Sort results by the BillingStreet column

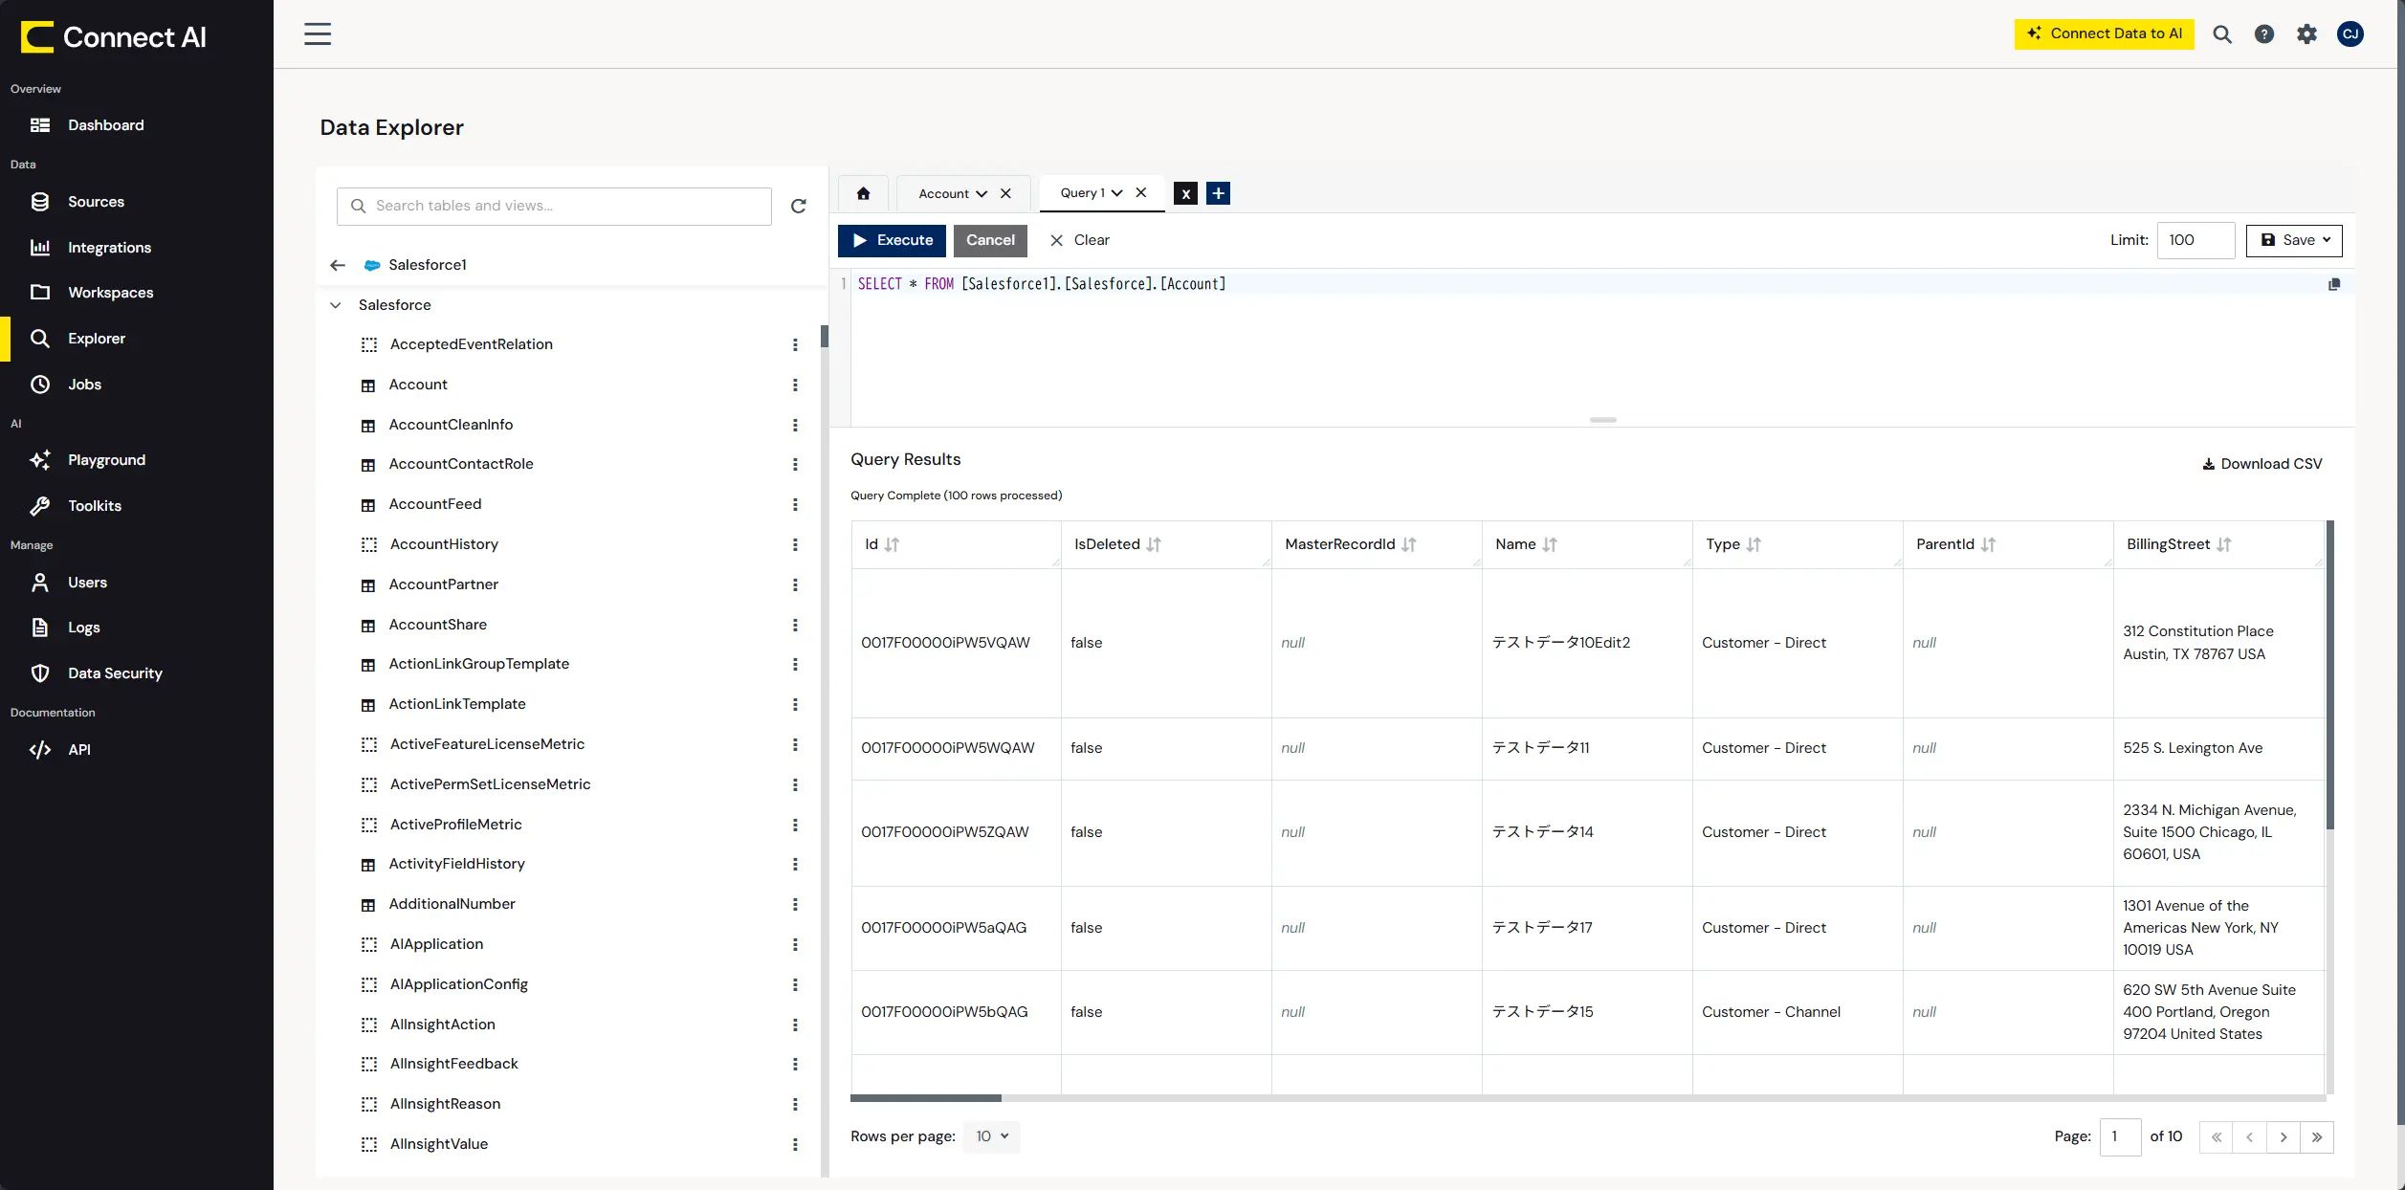2223,544
